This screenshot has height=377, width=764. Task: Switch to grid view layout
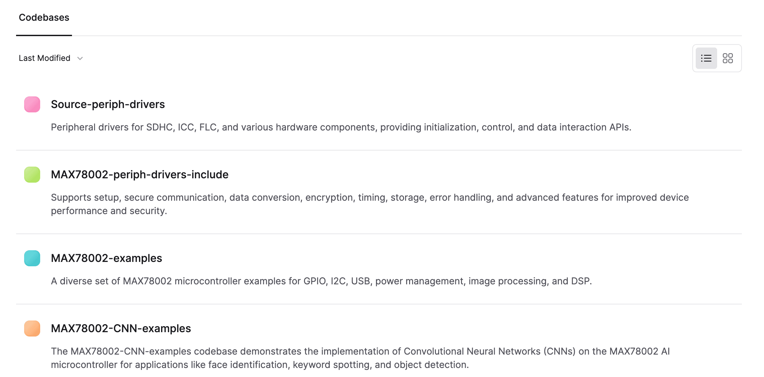pos(728,58)
